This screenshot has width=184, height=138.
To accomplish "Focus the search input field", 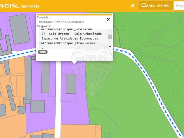I will pos(179,5).
